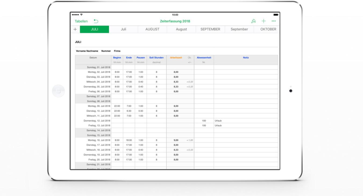Image resolution: width=363 pixels, height=196 pixels.
Task: Tap the battery icon in status bar
Action: (276, 14)
